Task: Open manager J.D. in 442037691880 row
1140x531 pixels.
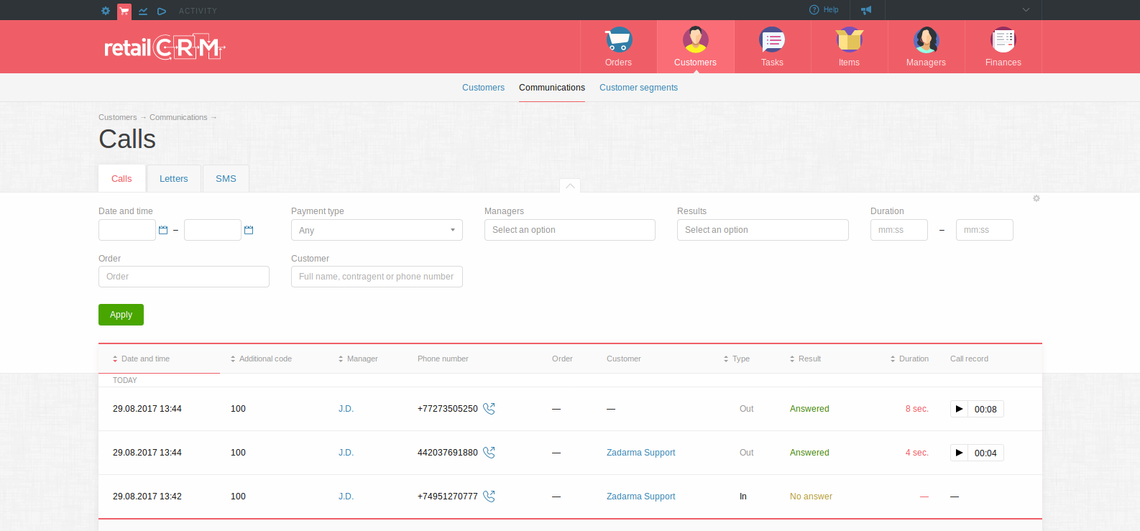Action: (346, 453)
